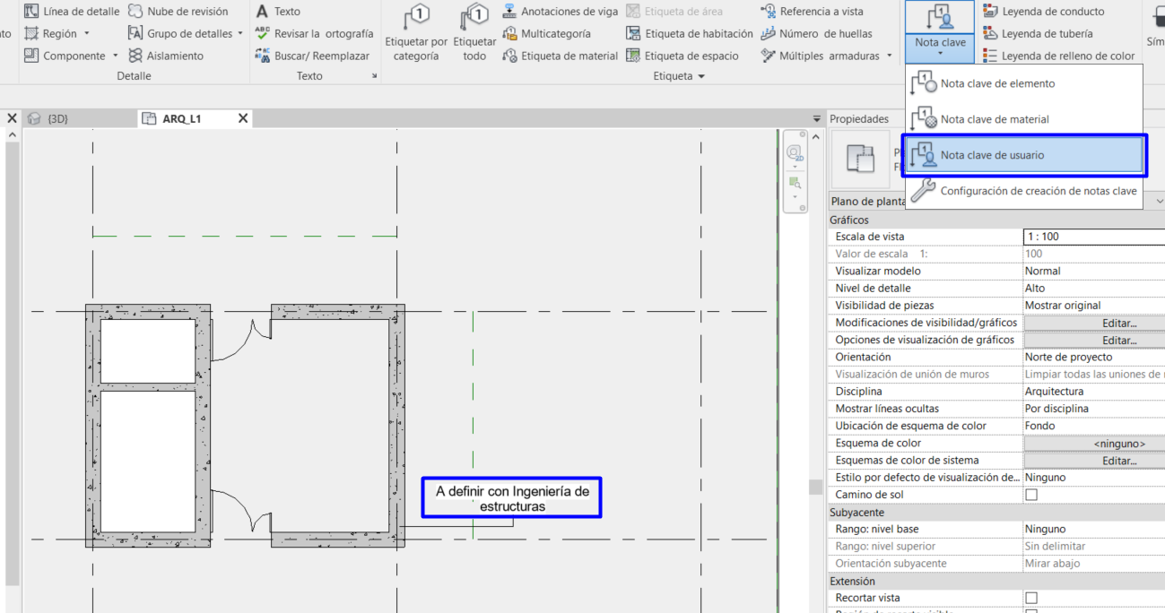Select Referencia a vista tool
This screenshot has height=613, width=1165.
click(x=813, y=12)
